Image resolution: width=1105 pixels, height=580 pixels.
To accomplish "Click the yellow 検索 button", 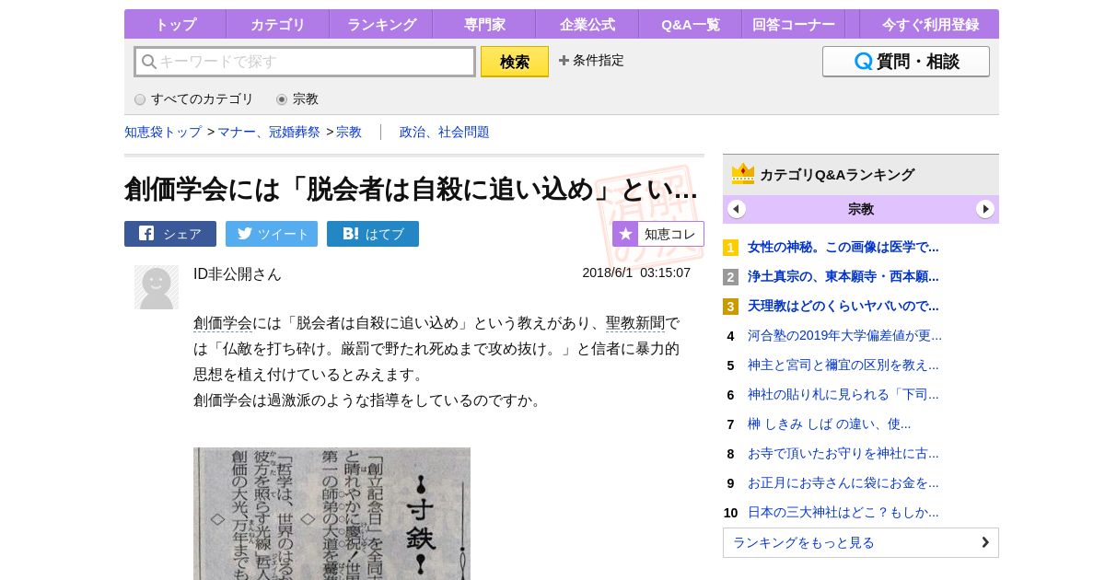I will pyautogui.click(x=515, y=62).
